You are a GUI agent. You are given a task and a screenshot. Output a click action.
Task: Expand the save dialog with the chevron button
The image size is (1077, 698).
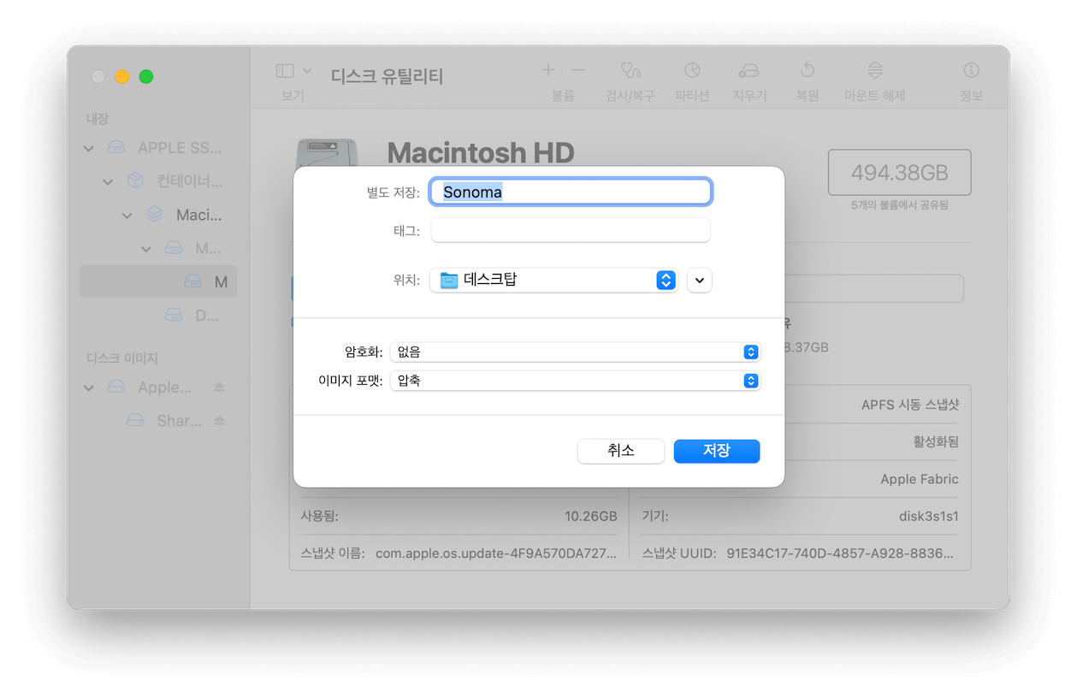pos(699,280)
